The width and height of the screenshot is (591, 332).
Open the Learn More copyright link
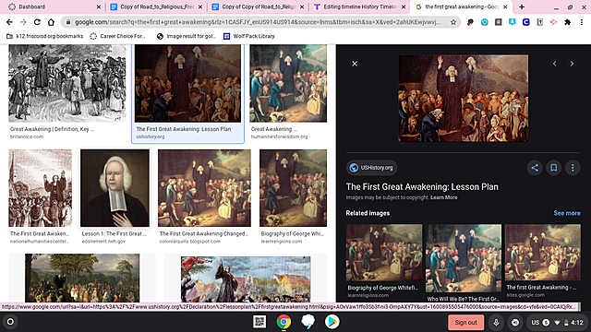(443, 197)
